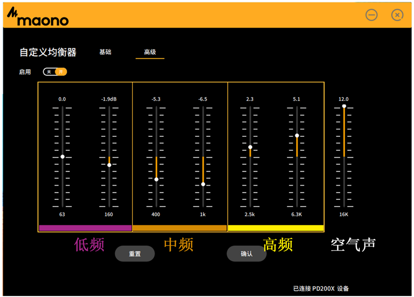Click the orange mid-frequency color bar
This screenshot has height=297, width=414.
179,228
